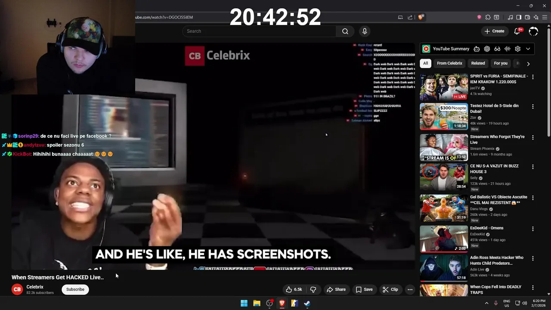The width and height of the screenshot is (551, 310).
Task: Expand the YouTube Summary panel chevron
Action: pos(528,49)
